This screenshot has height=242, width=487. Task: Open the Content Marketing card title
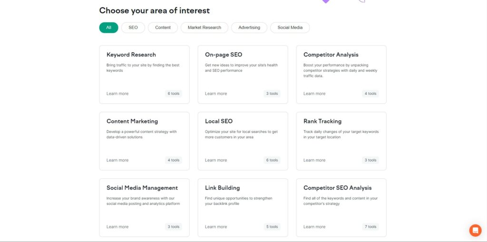click(x=132, y=121)
